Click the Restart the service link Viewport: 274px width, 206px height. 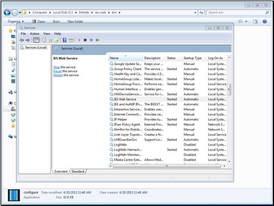tap(58, 75)
